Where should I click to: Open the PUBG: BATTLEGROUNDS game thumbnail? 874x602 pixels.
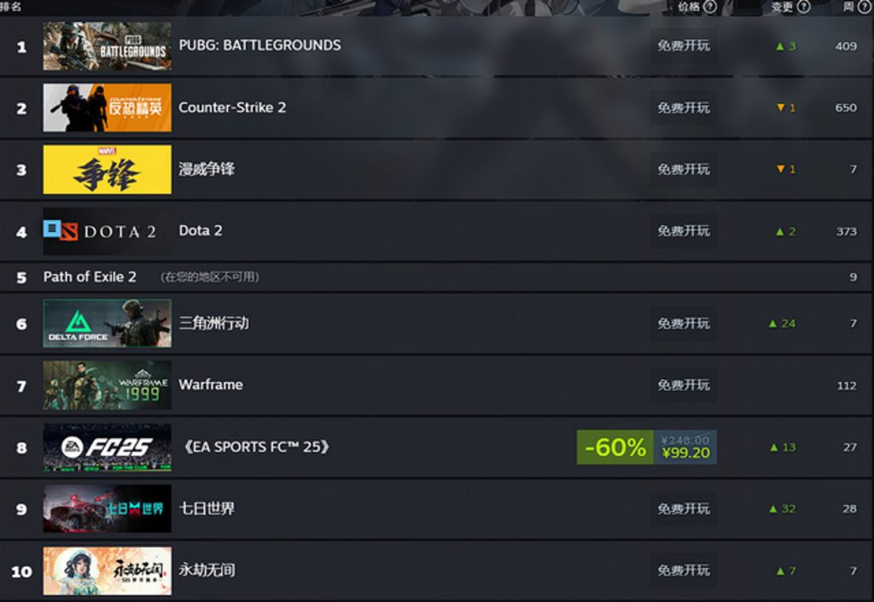point(107,46)
